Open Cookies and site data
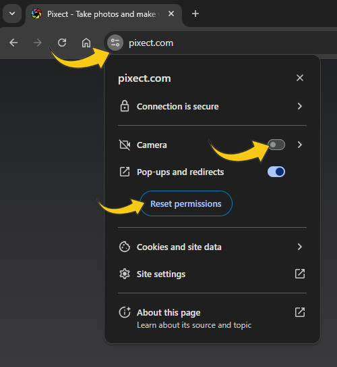 pyautogui.click(x=212, y=247)
